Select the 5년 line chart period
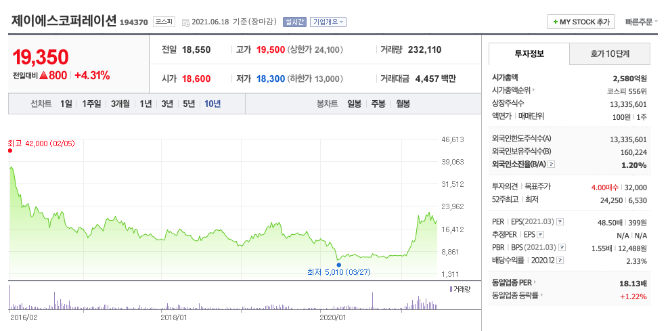670x331 pixels. [188, 104]
